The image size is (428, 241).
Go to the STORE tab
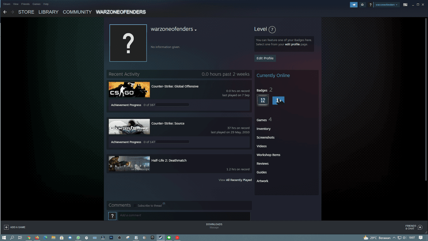pos(26,12)
